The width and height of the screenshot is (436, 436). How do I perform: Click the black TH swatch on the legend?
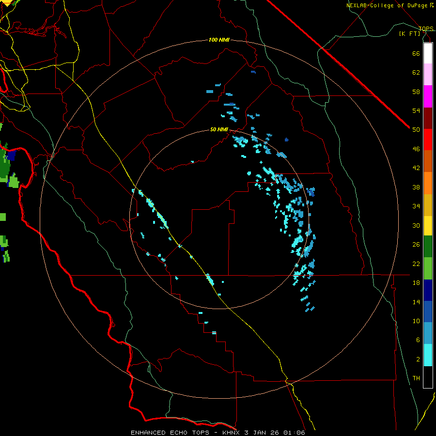point(428,377)
